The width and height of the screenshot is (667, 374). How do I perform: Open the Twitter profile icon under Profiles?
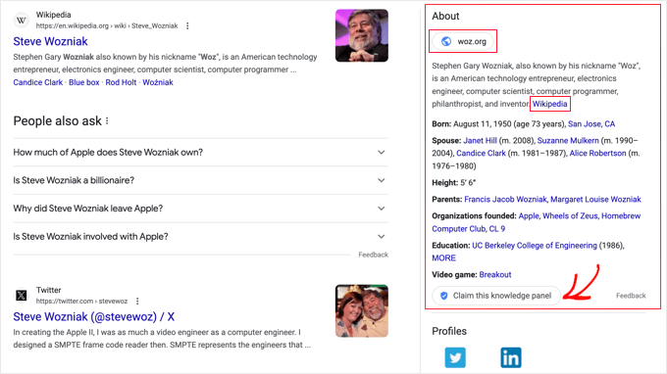point(455,357)
